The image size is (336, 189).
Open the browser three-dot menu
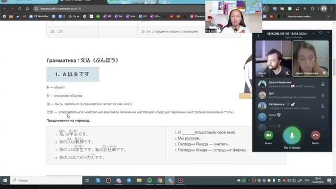[331, 8]
